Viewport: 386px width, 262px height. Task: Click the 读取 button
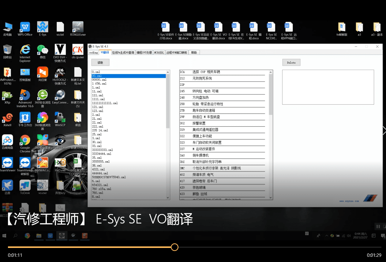pyautogui.click(x=100, y=63)
